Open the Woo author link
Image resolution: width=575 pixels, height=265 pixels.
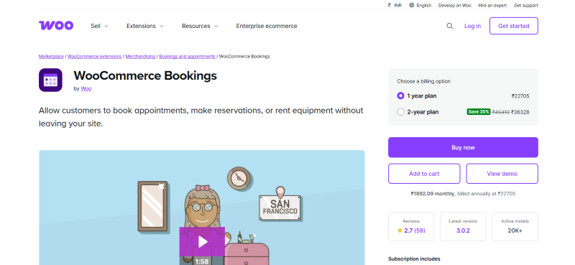pyautogui.click(x=86, y=89)
